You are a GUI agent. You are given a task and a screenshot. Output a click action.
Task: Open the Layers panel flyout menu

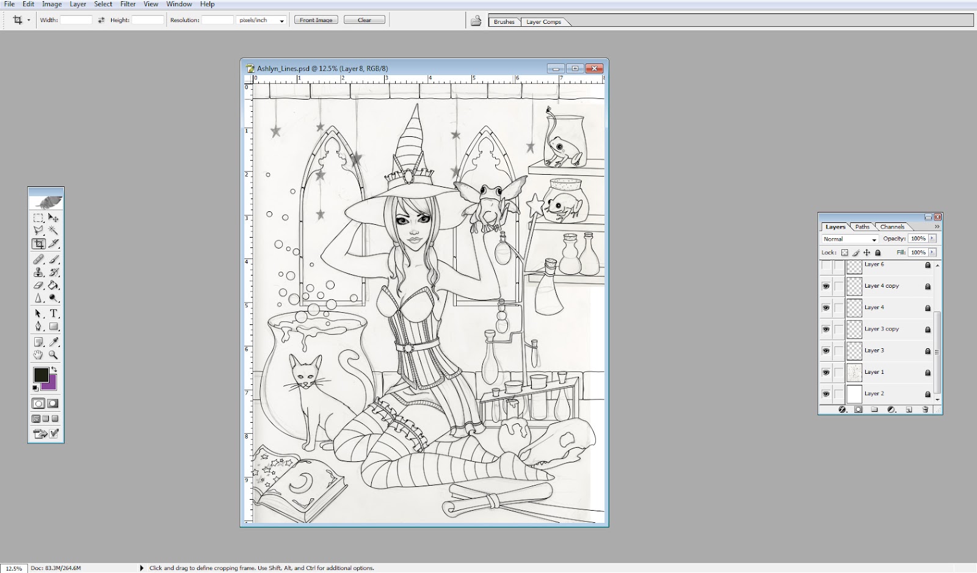pyautogui.click(x=937, y=227)
